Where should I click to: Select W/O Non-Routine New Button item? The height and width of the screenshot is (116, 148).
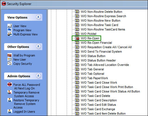click(100, 20)
